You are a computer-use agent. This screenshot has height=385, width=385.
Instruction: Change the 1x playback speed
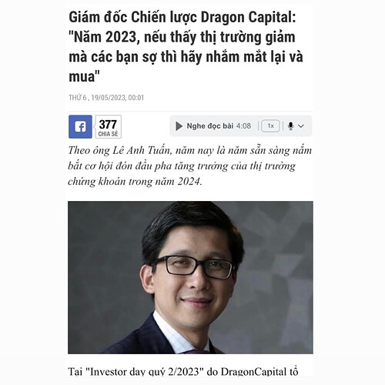tap(270, 126)
